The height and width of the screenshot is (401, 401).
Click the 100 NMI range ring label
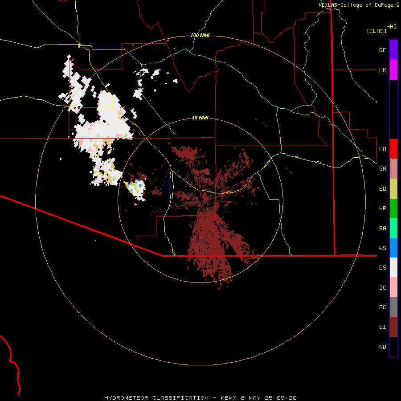point(200,35)
